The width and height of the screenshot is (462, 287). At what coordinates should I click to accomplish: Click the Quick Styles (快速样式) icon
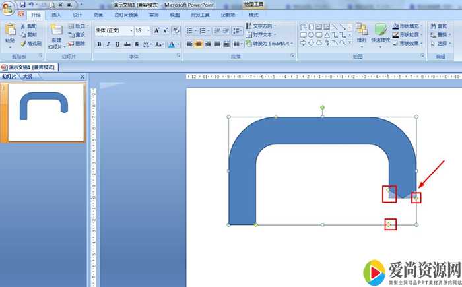click(380, 32)
